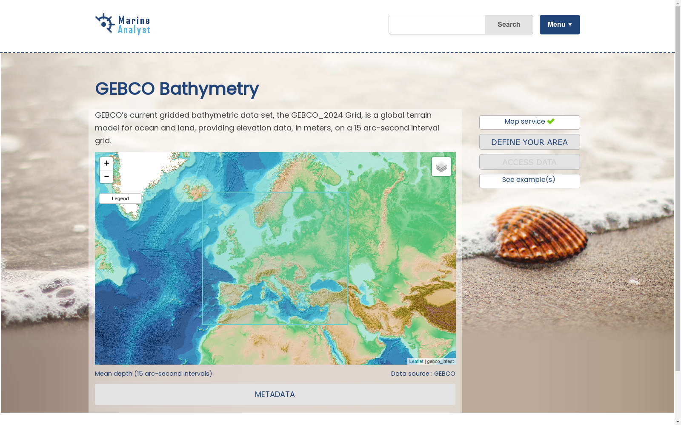Screen dimensions: 681x425
Task: Click inside the search text field
Action: pyautogui.click(x=437, y=24)
